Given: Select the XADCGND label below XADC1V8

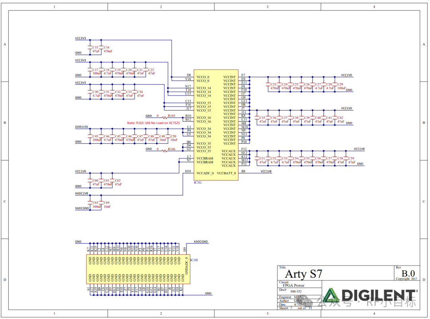Looking at the screenshot, I should click(x=82, y=208).
